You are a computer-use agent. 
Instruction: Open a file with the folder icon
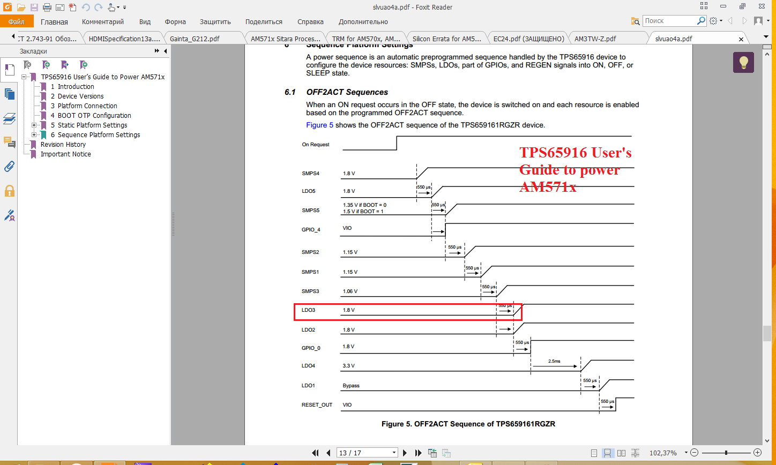point(21,7)
